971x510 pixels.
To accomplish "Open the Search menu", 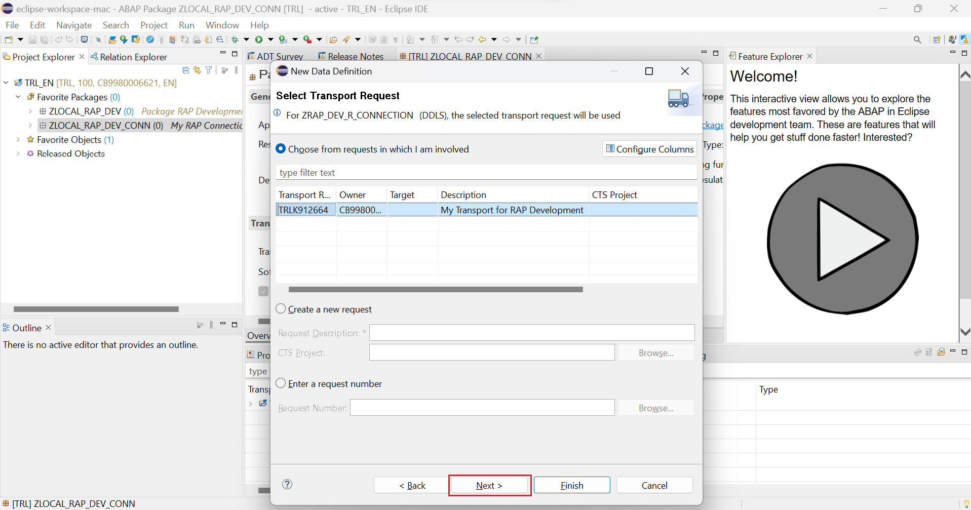I will pos(115,25).
